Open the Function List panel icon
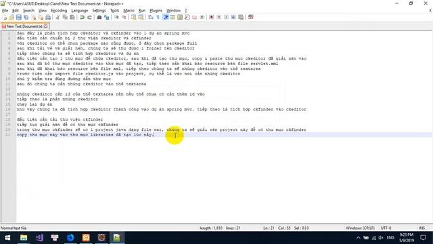The image size is (433, 244). [x=187, y=18]
